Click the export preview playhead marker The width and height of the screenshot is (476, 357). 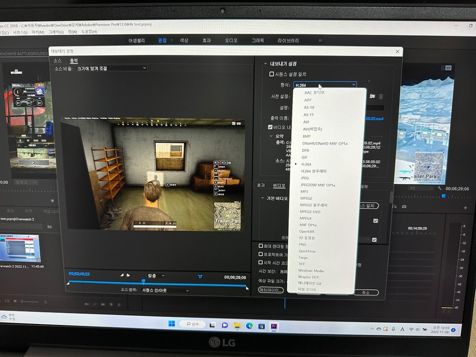tap(143, 282)
